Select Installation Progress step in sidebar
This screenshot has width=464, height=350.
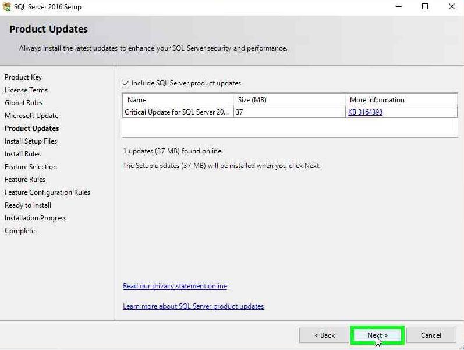tap(36, 218)
